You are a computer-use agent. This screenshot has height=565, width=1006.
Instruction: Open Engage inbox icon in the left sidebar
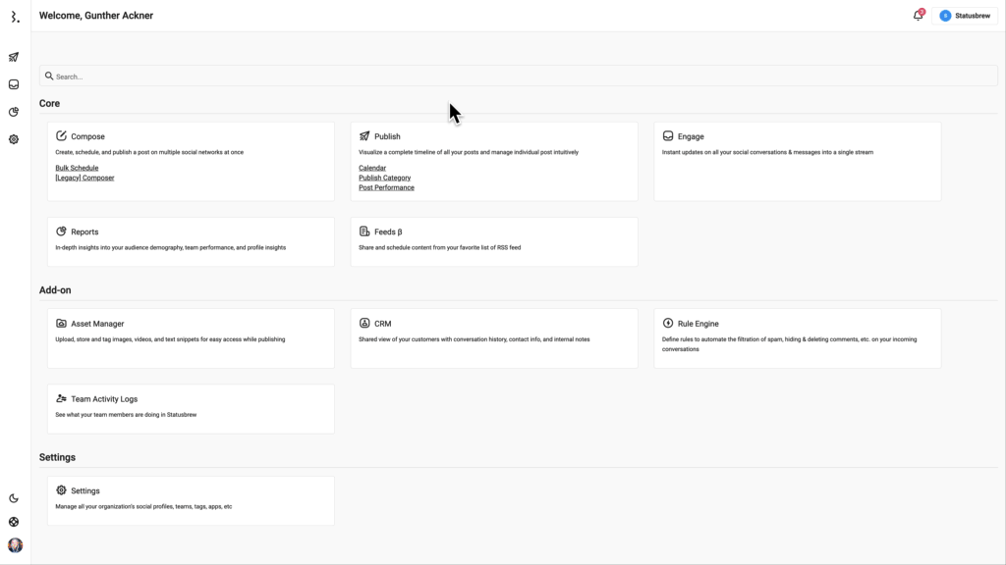[14, 84]
